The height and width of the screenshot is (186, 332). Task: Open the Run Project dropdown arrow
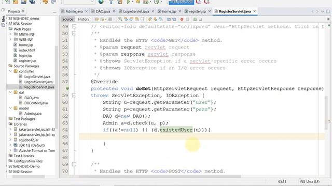pyautogui.click(x=133, y=2)
